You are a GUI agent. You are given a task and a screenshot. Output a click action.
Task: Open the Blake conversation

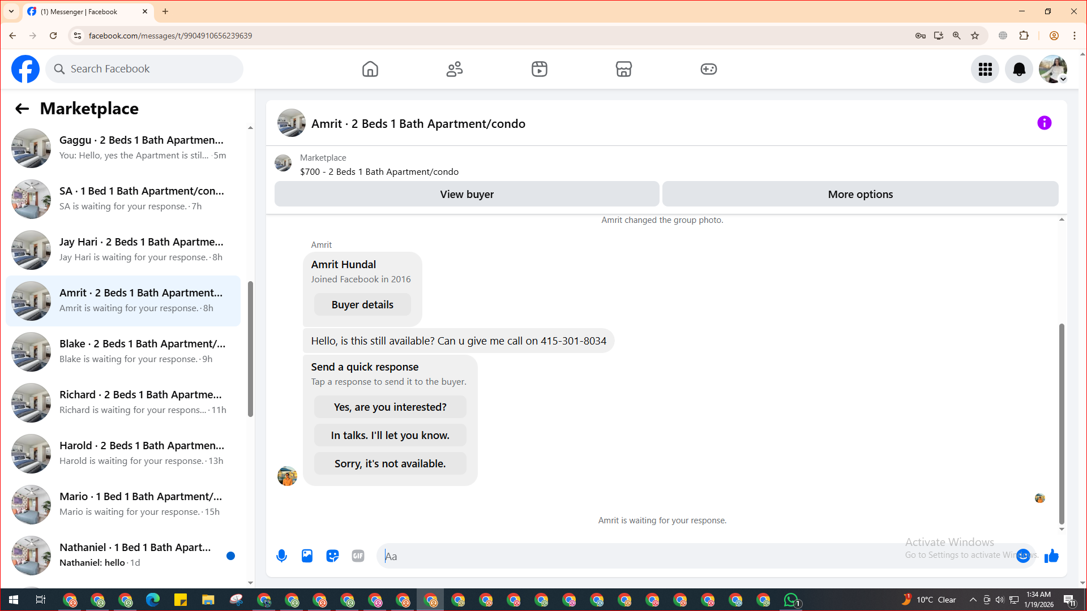(x=123, y=352)
